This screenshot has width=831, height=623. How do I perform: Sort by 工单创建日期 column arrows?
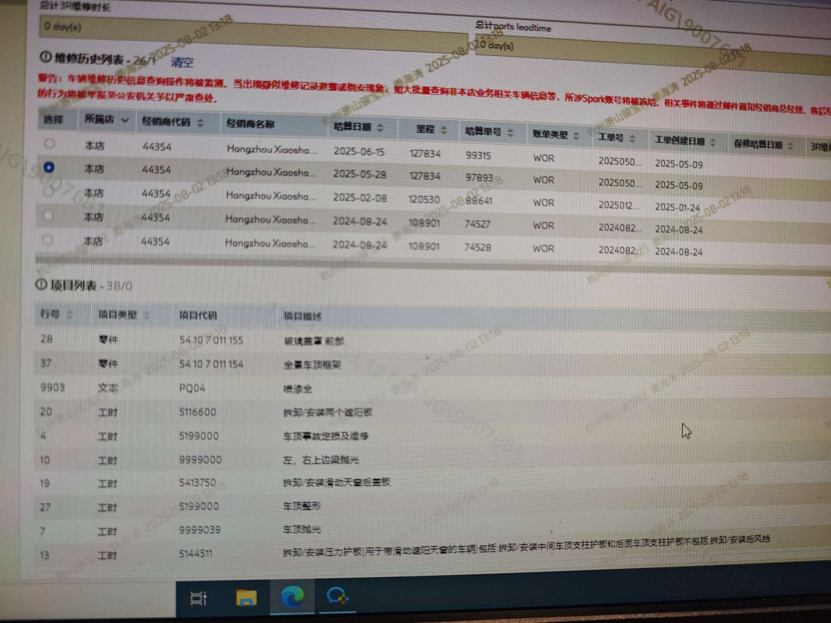coord(713,142)
